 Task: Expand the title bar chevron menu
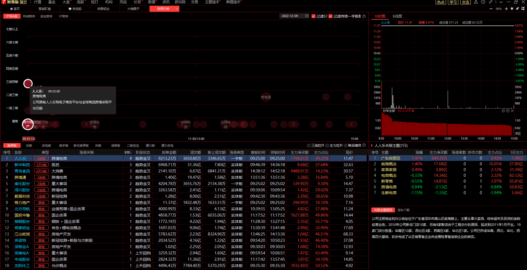click(x=501, y=2)
